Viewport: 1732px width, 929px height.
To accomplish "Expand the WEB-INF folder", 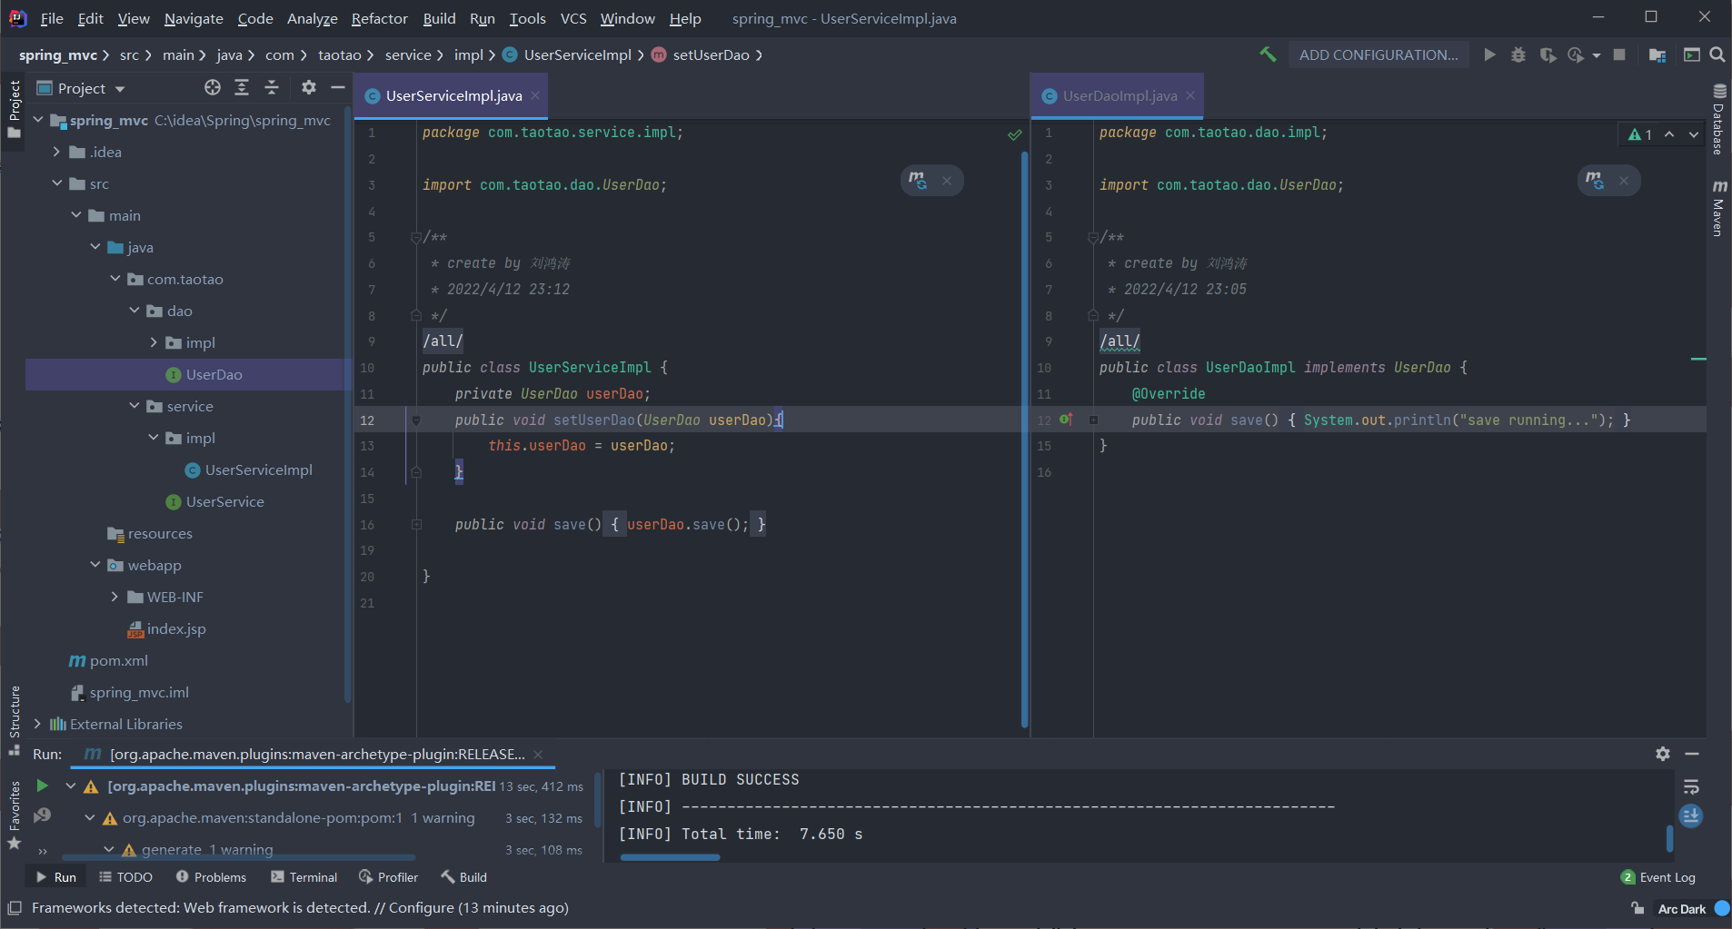I will 114,597.
